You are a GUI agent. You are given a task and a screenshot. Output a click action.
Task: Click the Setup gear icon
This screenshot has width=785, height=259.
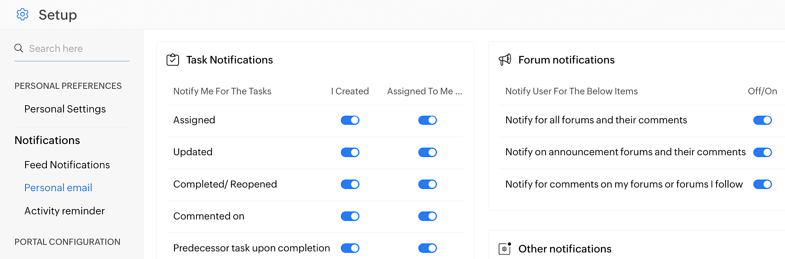pyautogui.click(x=23, y=15)
